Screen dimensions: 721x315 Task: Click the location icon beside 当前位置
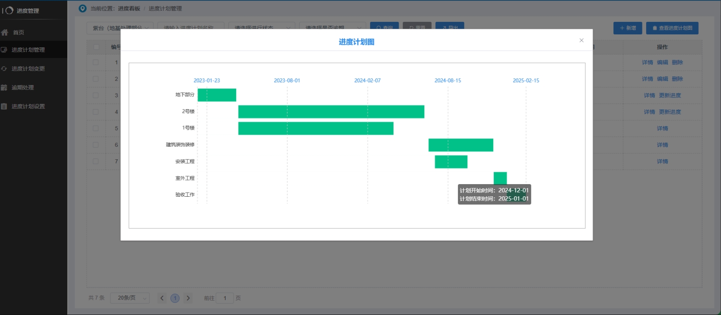click(x=83, y=8)
